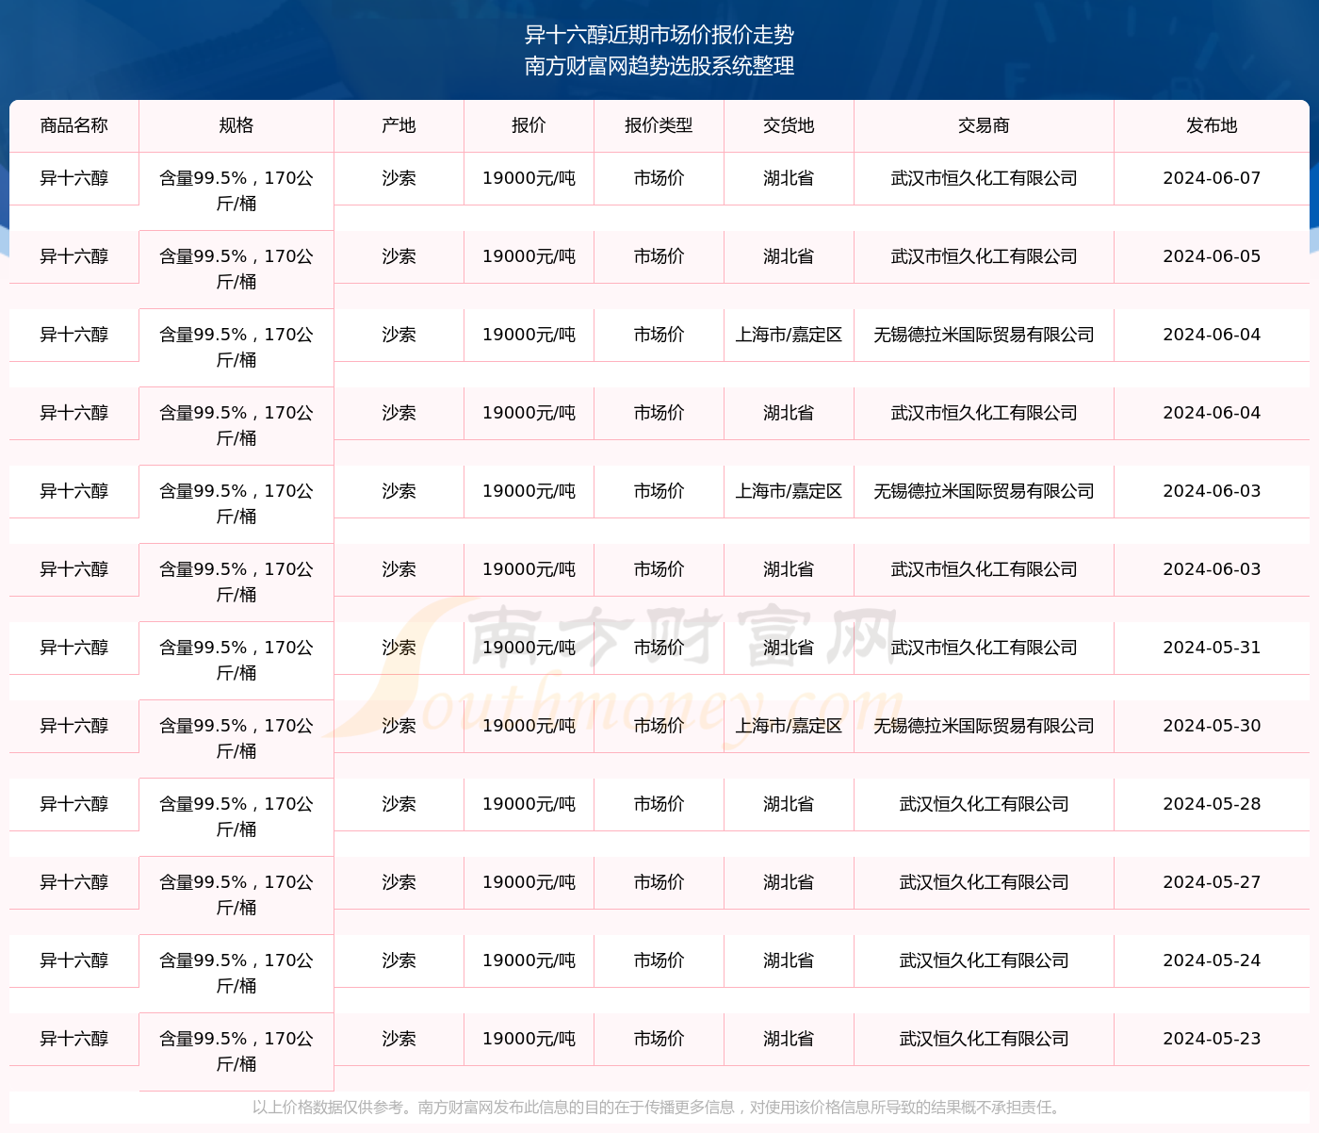Click the date cell 2024-05-23

tap(1213, 1039)
